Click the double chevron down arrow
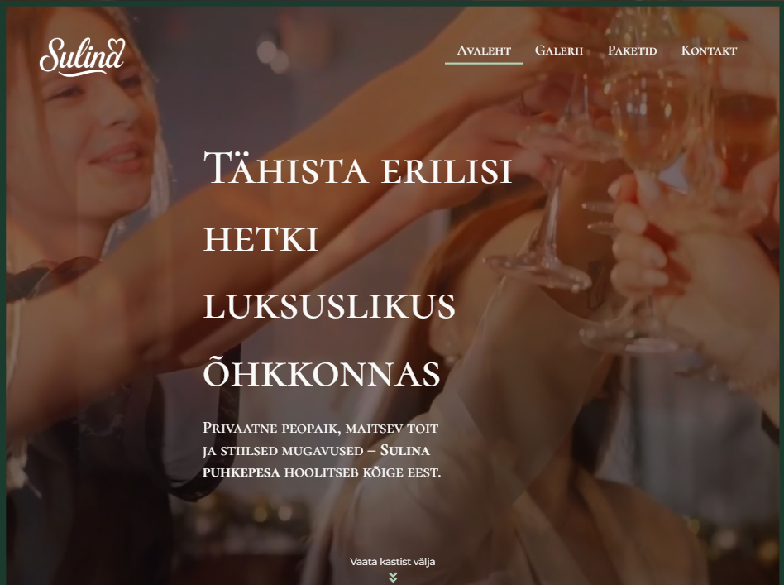 (x=393, y=577)
